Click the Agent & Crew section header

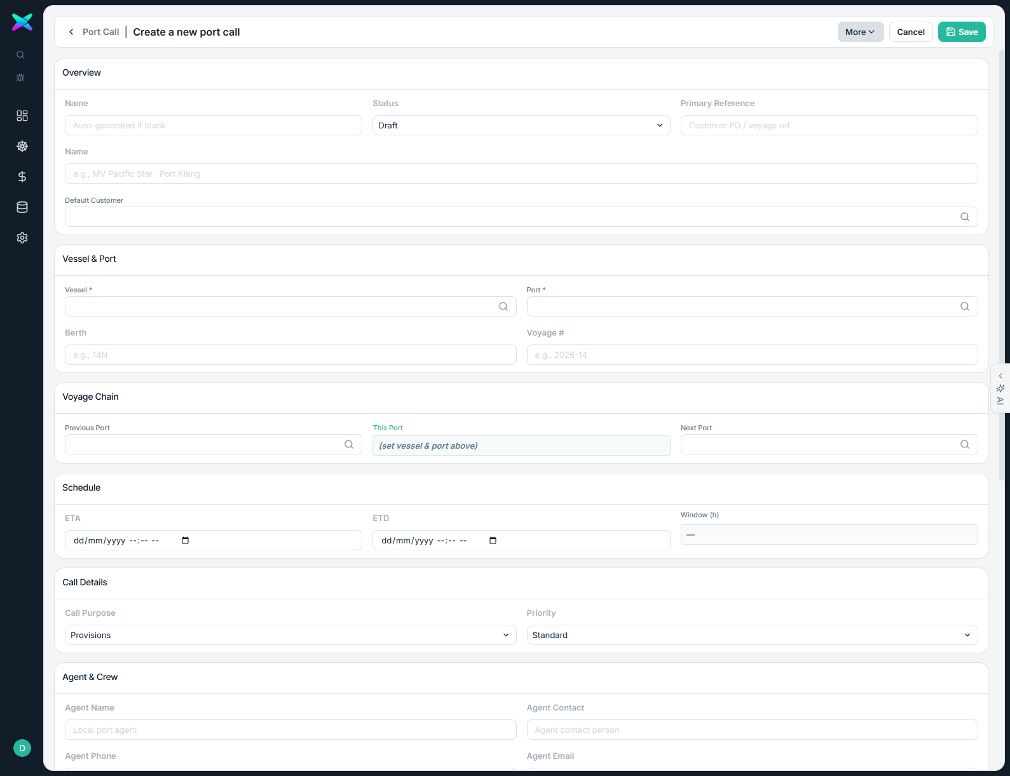coord(90,677)
